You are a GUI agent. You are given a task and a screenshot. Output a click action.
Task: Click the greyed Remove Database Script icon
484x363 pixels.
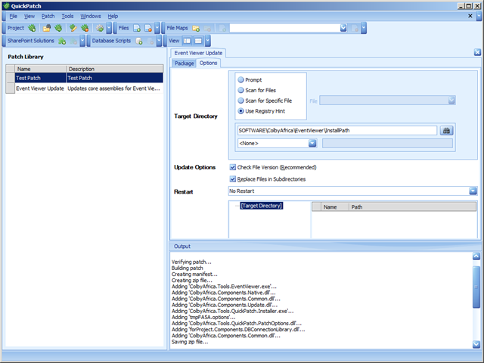click(x=151, y=41)
